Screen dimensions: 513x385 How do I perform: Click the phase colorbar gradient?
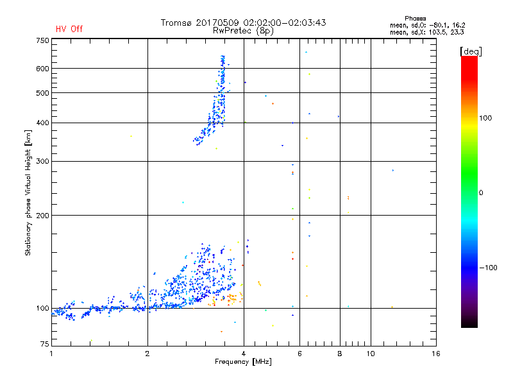469,191
